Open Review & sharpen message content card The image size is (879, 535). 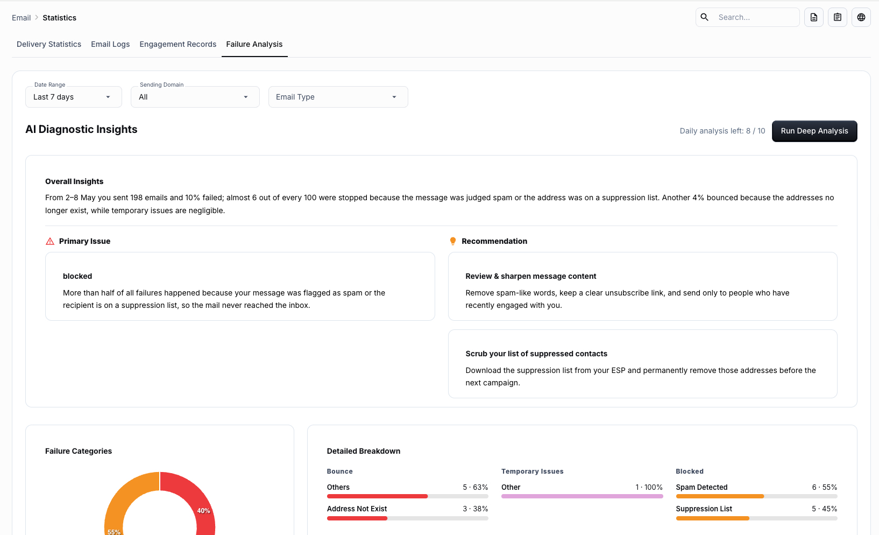643,286
